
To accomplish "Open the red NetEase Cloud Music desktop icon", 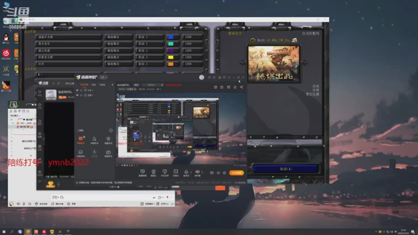I will click(x=6, y=53).
